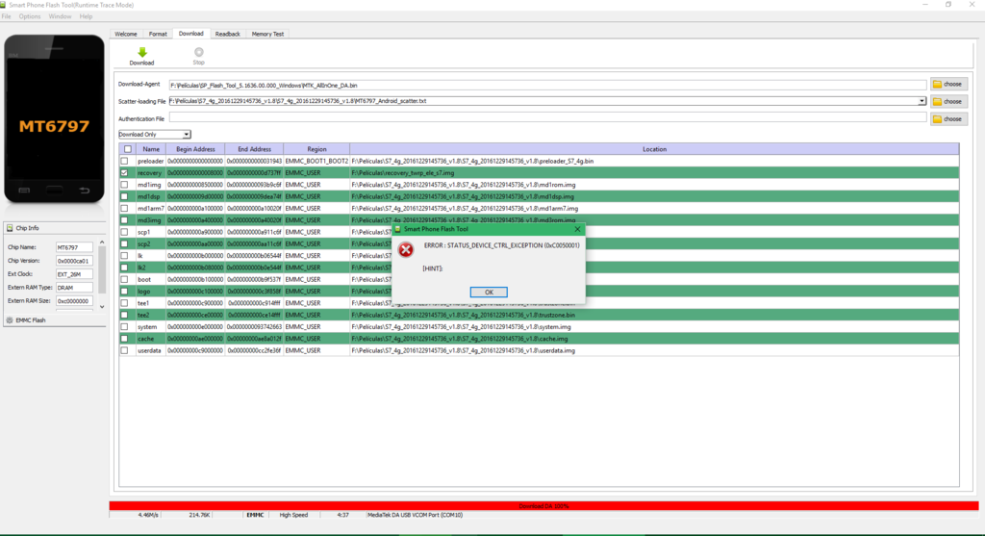985x536 pixels.
Task: Click the Chip Info panel icon
Action: [x=10, y=228]
